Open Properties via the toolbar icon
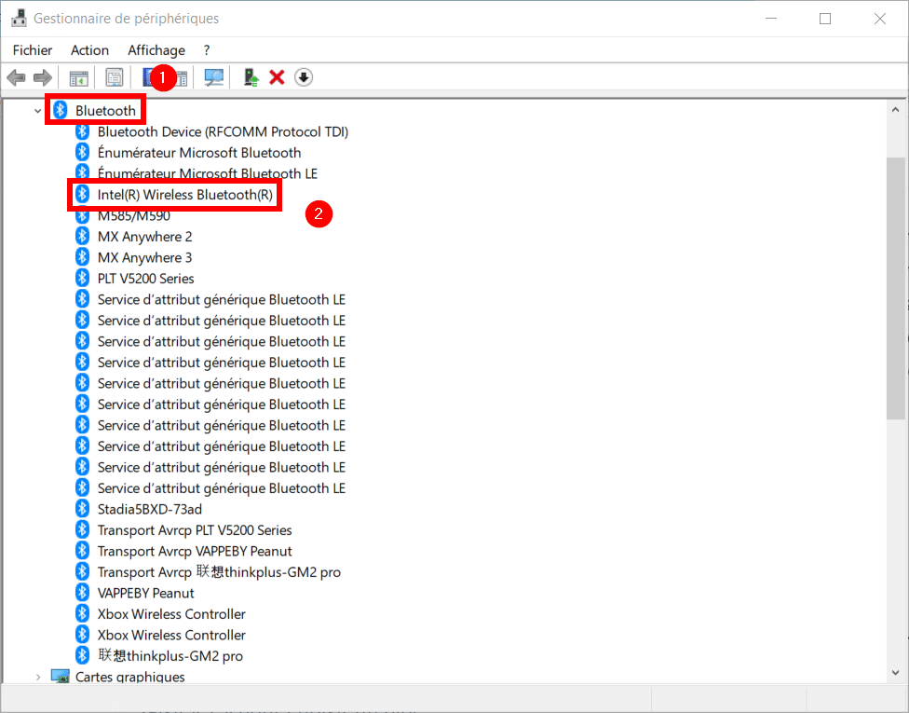The width and height of the screenshot is (909, 713). tap(115, 77)
